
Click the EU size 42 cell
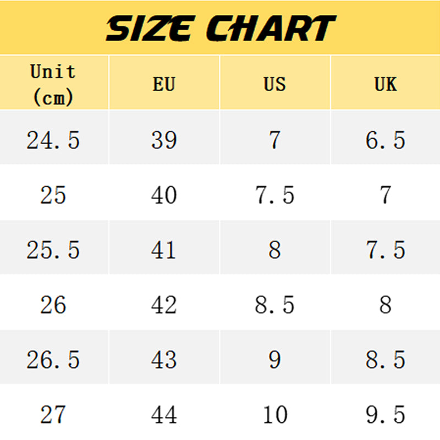(x=164, y=302)
